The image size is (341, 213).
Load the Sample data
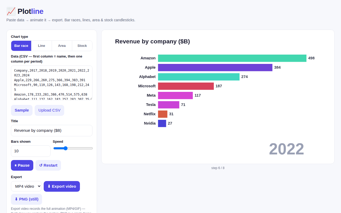(22, 110)
